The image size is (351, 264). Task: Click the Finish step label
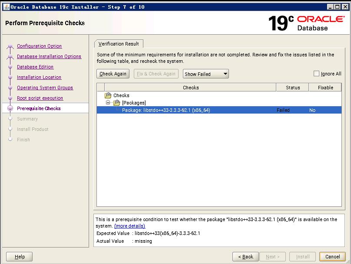[x=23, y=140]
